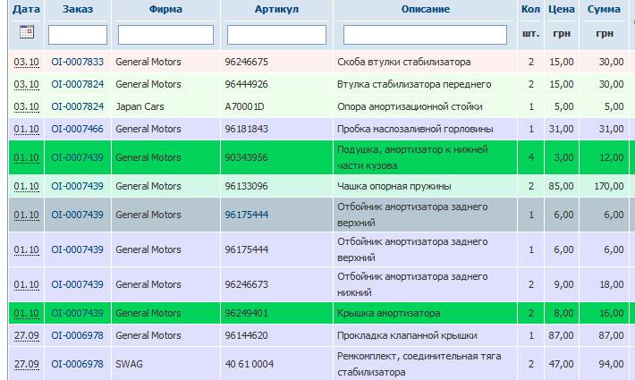
Task: Sort by the Дата column header
Action: (x=26, y=9)
